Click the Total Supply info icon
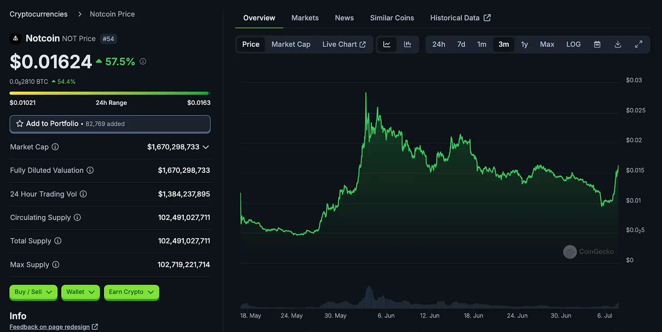The width and height of the screenshot is (662, 332). click(58, 241)
